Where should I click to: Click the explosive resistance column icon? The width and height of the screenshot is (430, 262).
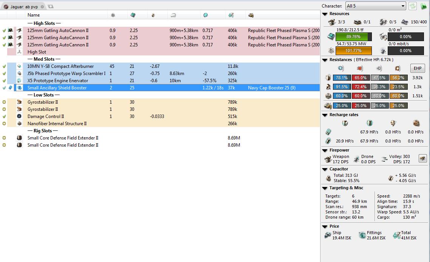398,68
